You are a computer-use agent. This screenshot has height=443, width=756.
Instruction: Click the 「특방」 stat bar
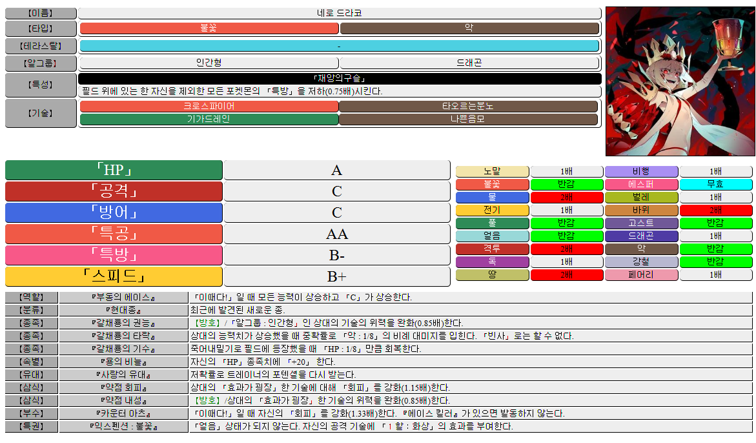pos(114,255)
